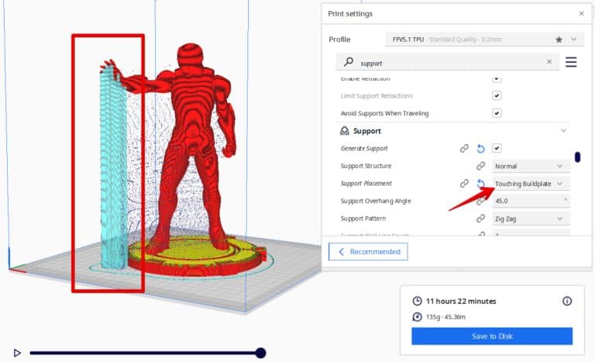Click the 11 hours 22 minutes estimate
Screen dimensions: 595x362
(461, 302)
